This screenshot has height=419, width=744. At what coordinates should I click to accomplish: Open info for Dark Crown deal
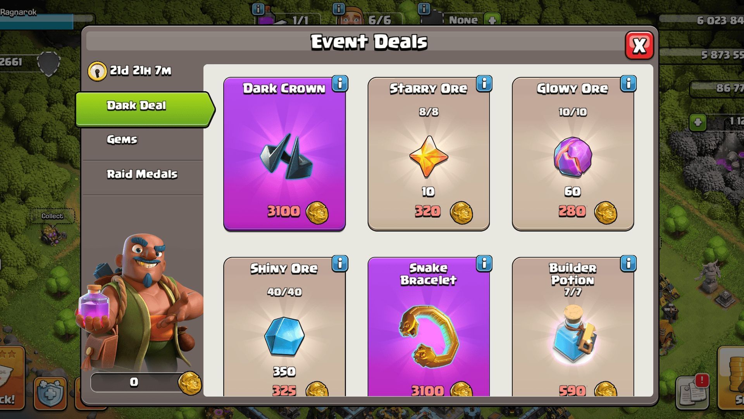[x=340, y=83]
